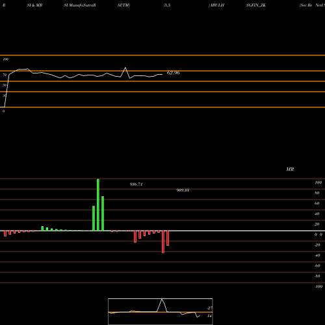Click the -20 label on MR scale
Viewport: 325px width, 325px height.
tap(317, 245)
